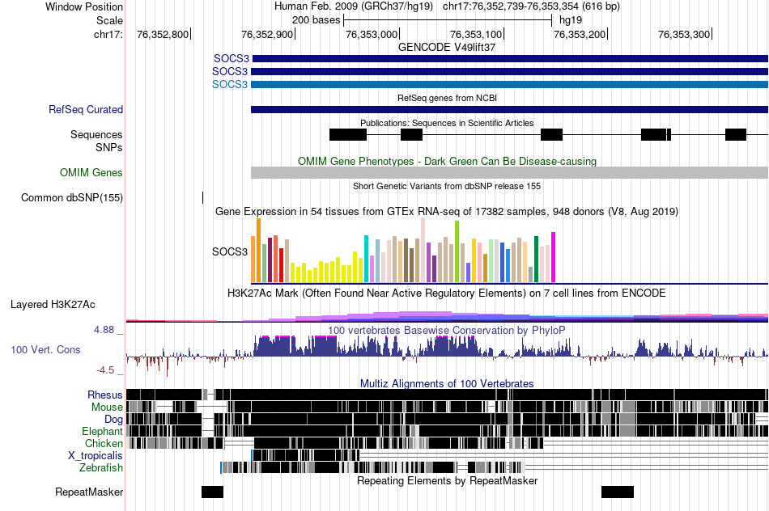Select the Zebrafish alignment label
769x511 pixels.
coord(101,467)
